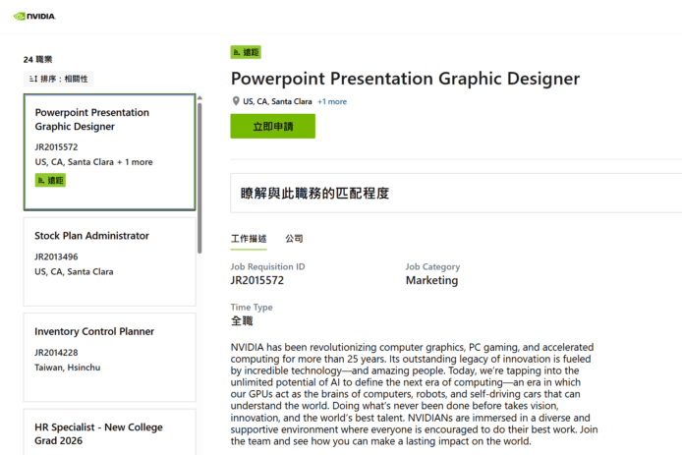The width and height of the screenshot is (682, 455).
Task: Switch to the 工作描述 tab
Action: (x=249, y=239)
